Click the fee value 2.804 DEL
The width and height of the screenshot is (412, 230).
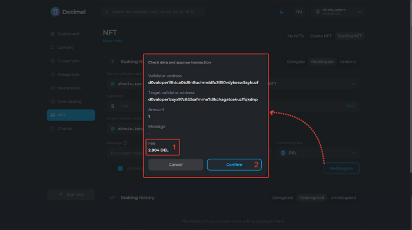(158, 150)
